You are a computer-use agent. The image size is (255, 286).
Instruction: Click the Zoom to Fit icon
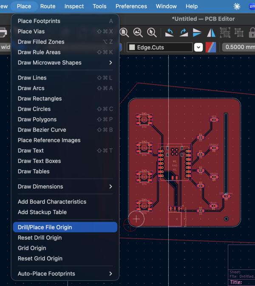(x=124, y=32)
